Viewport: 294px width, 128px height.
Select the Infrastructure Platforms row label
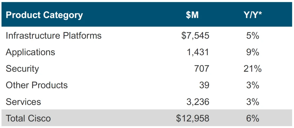point(54,36)
